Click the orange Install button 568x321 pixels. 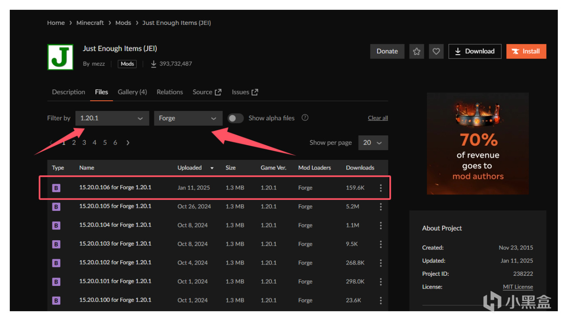(x=526, y=52)
